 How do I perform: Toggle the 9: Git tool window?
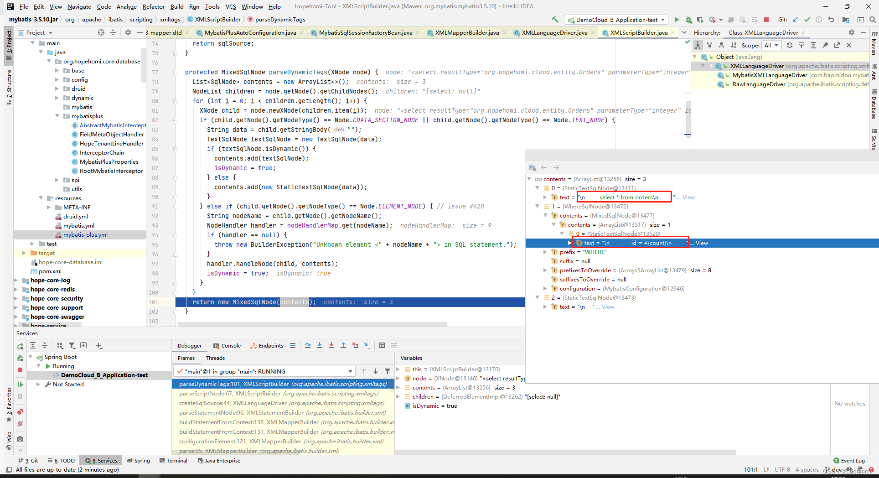click(28, 461)
